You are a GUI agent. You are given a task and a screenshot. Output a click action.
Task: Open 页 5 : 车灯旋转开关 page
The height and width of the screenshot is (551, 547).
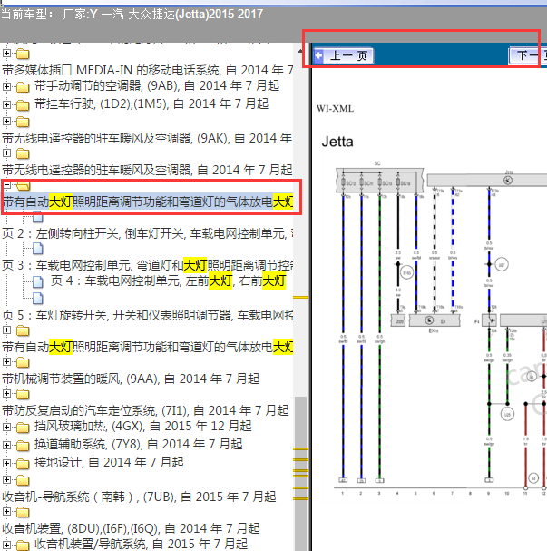coord(148,315)
